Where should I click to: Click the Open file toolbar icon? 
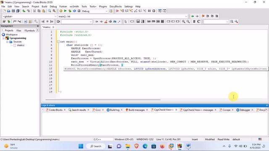(x=8, y=11)
